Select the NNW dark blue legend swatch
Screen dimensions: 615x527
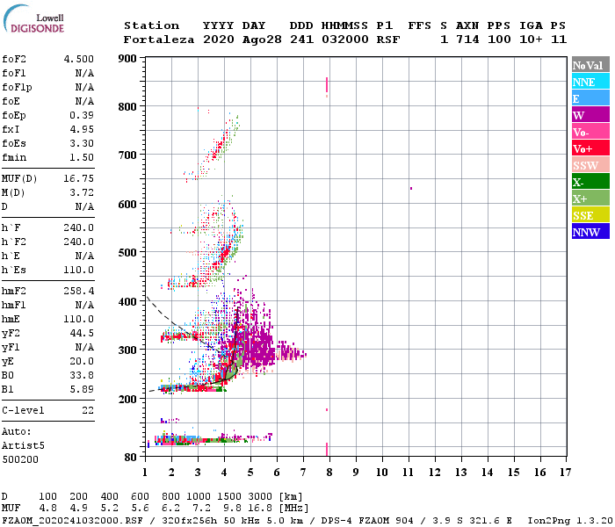coord(590,231)
